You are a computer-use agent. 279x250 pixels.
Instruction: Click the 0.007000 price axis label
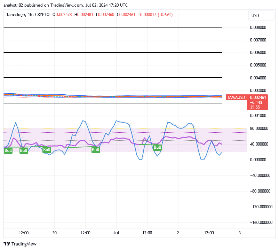(258, 40)
